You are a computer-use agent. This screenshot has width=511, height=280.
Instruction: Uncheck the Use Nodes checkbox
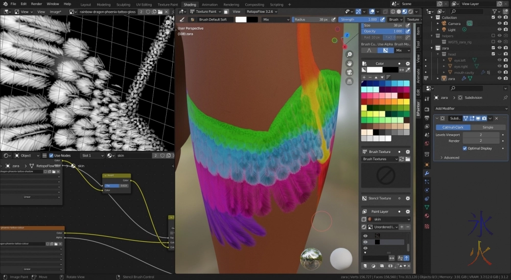52,155
